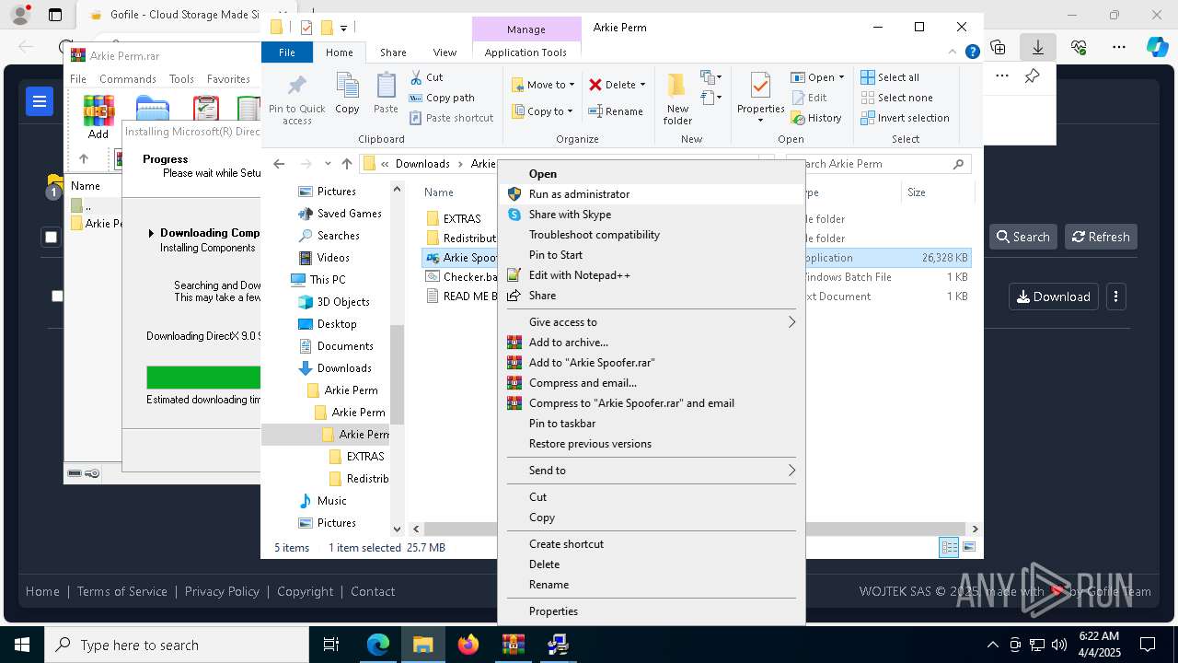
Task: Select Documents in the navigation pane
Action: tap(336, 346)
